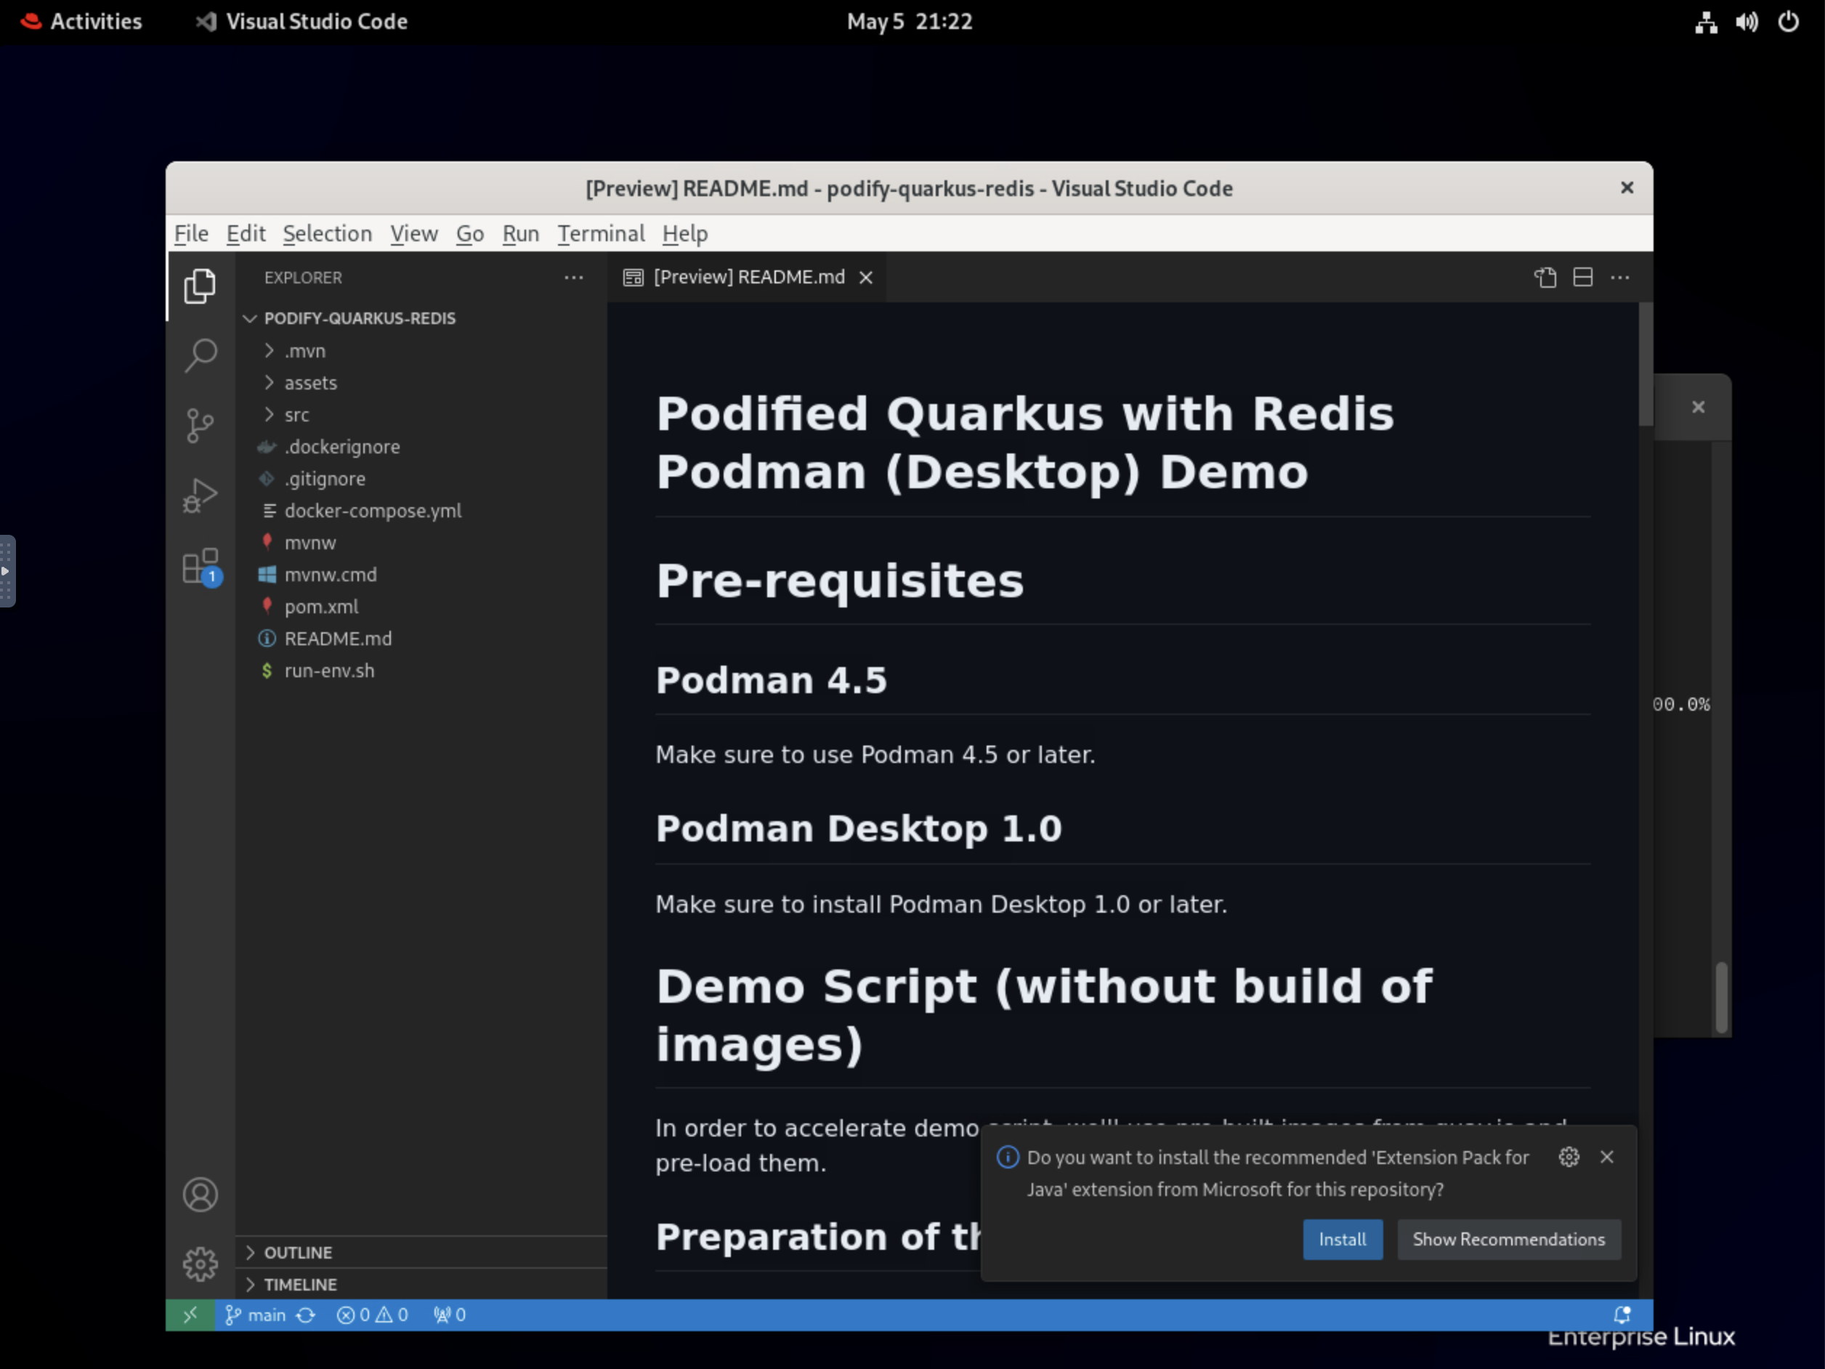Open the Extensions view with badge

click(200, 566)
